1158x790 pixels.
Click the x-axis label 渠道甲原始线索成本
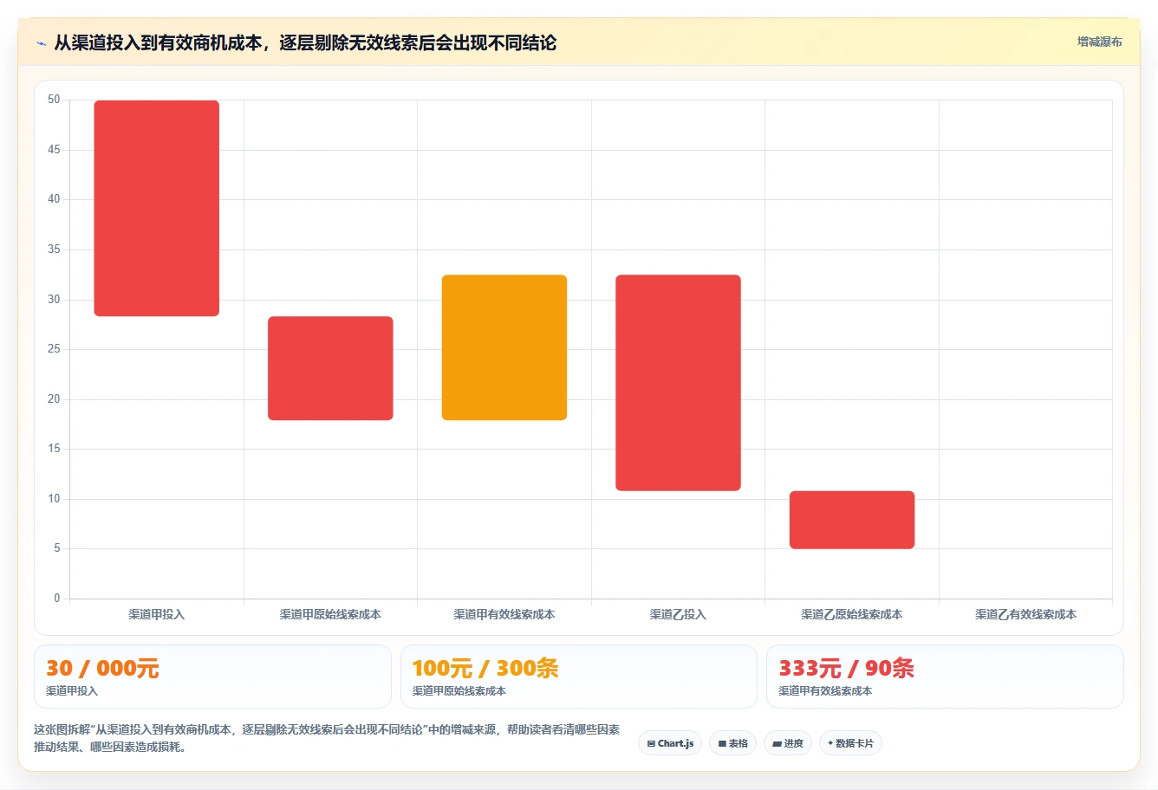tap(330, 614)
